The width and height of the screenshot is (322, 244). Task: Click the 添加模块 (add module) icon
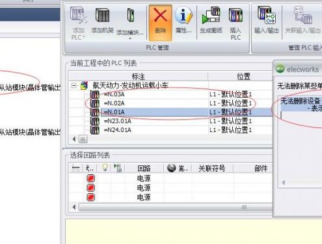[x=131, y=15]
